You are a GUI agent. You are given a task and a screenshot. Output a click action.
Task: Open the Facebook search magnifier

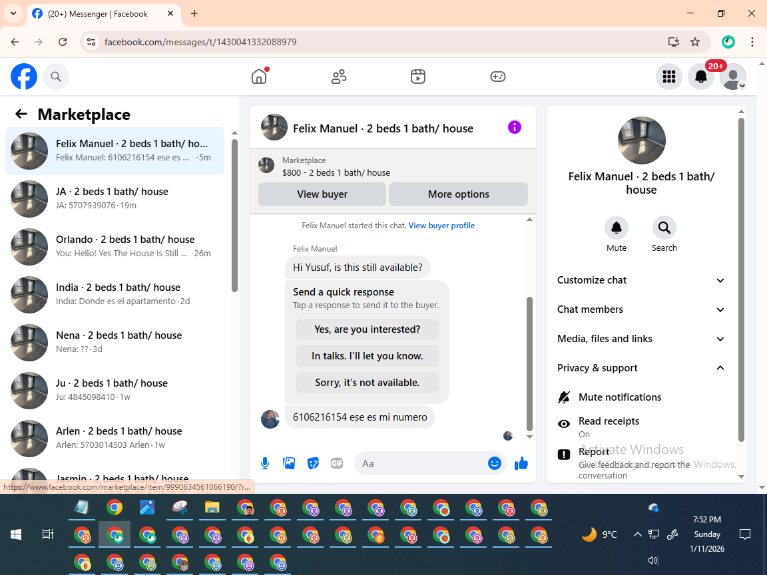[56, 77]
